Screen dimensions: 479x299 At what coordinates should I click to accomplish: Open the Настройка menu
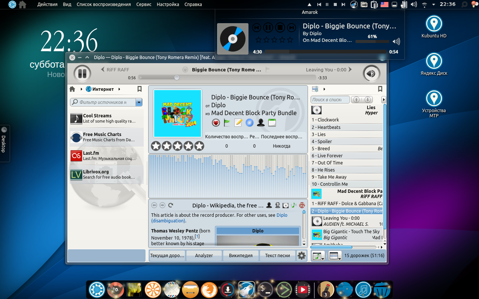click(x=168, y=4)
